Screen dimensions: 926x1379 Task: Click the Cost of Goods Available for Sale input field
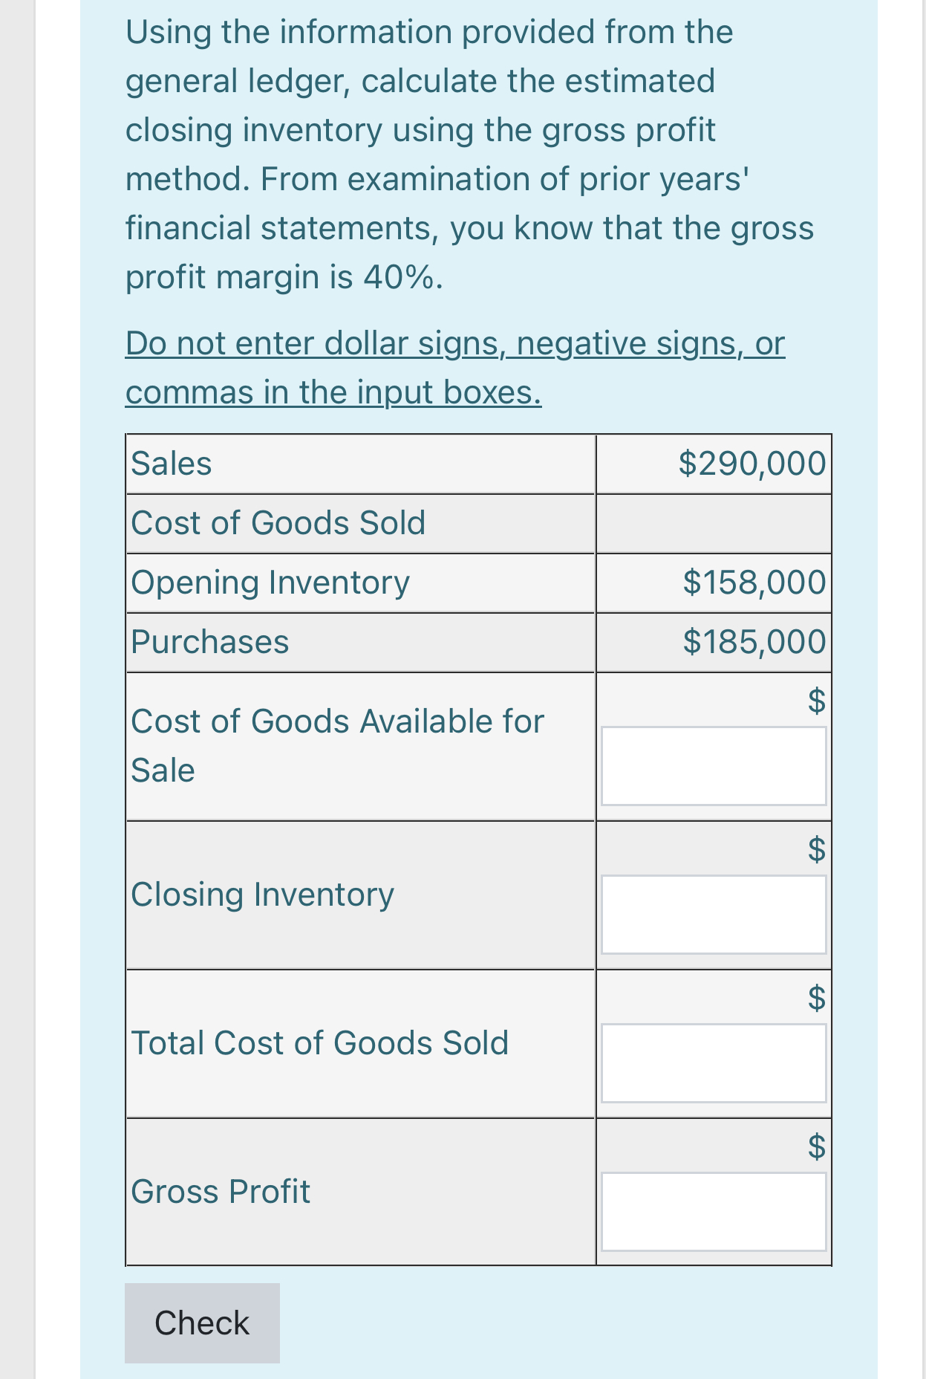coord(714,765)
